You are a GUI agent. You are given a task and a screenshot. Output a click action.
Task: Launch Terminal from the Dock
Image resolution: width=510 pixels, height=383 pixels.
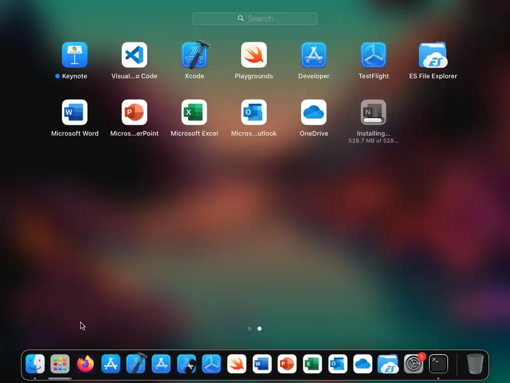click(x=438, y=364)
